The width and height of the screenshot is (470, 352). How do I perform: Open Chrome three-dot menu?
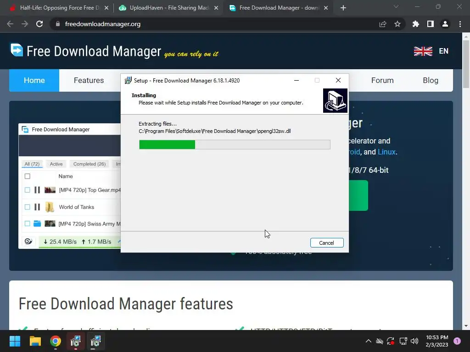(x=460, y=24)
